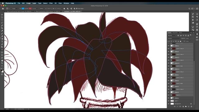This screenshot has width=199, height=112.
Task: Open the Actions play-icon panel
Action: 193,20
